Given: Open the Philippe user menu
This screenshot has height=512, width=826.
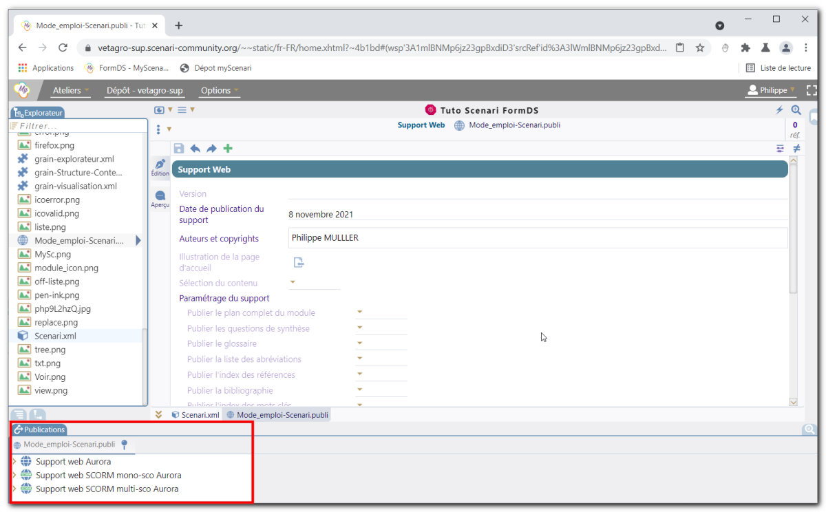Looking at the screenshot, I should coord(772,90).
